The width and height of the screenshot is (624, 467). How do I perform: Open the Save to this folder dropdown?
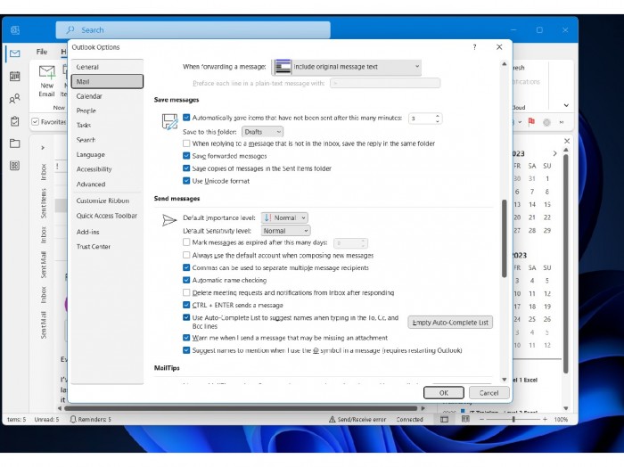(x=263, y=131)
